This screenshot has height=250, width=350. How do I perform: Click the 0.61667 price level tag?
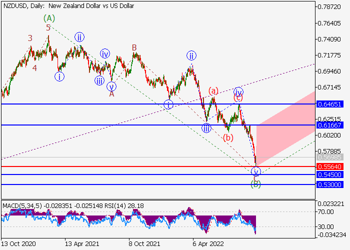(x=329, y=125)
